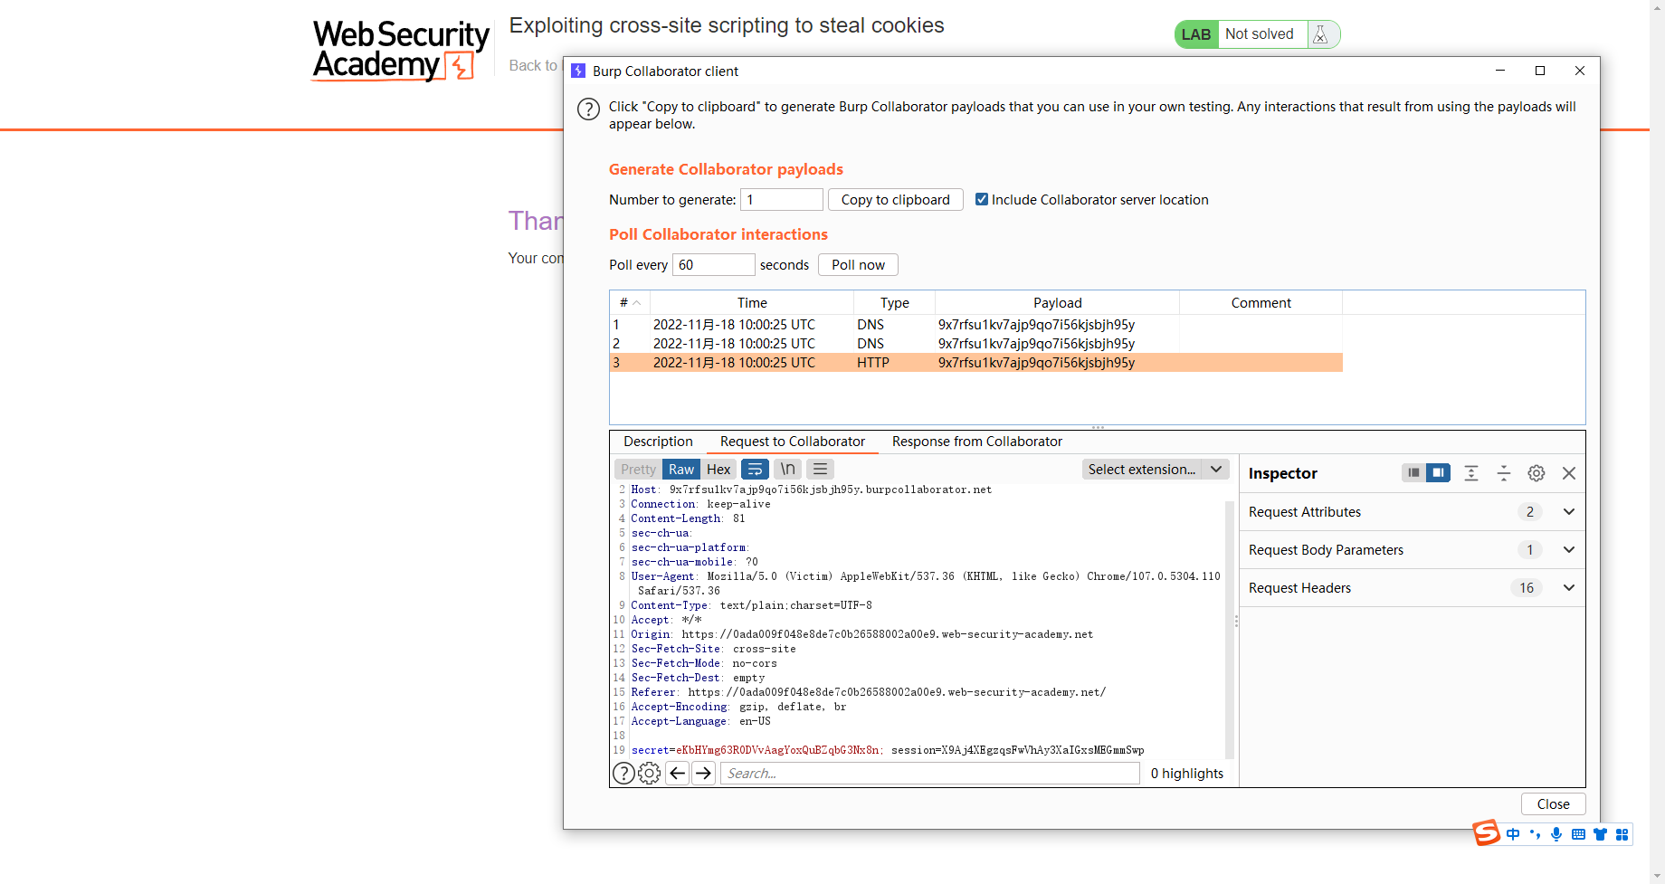The height and width of the screenshot is (884, 1665).
Task: Go to previous search match arrow
Action: [x=677, y=773]
